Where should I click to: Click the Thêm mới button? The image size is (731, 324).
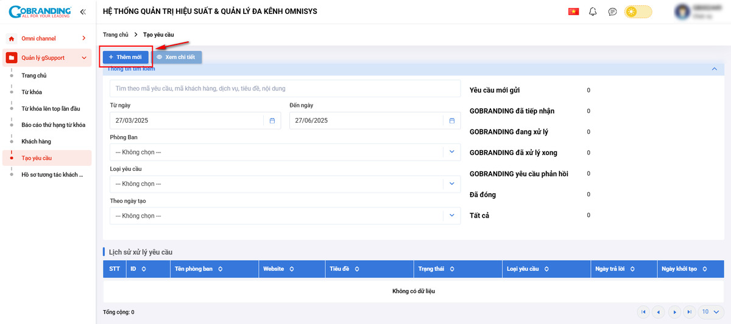click(x=125, y=57)
